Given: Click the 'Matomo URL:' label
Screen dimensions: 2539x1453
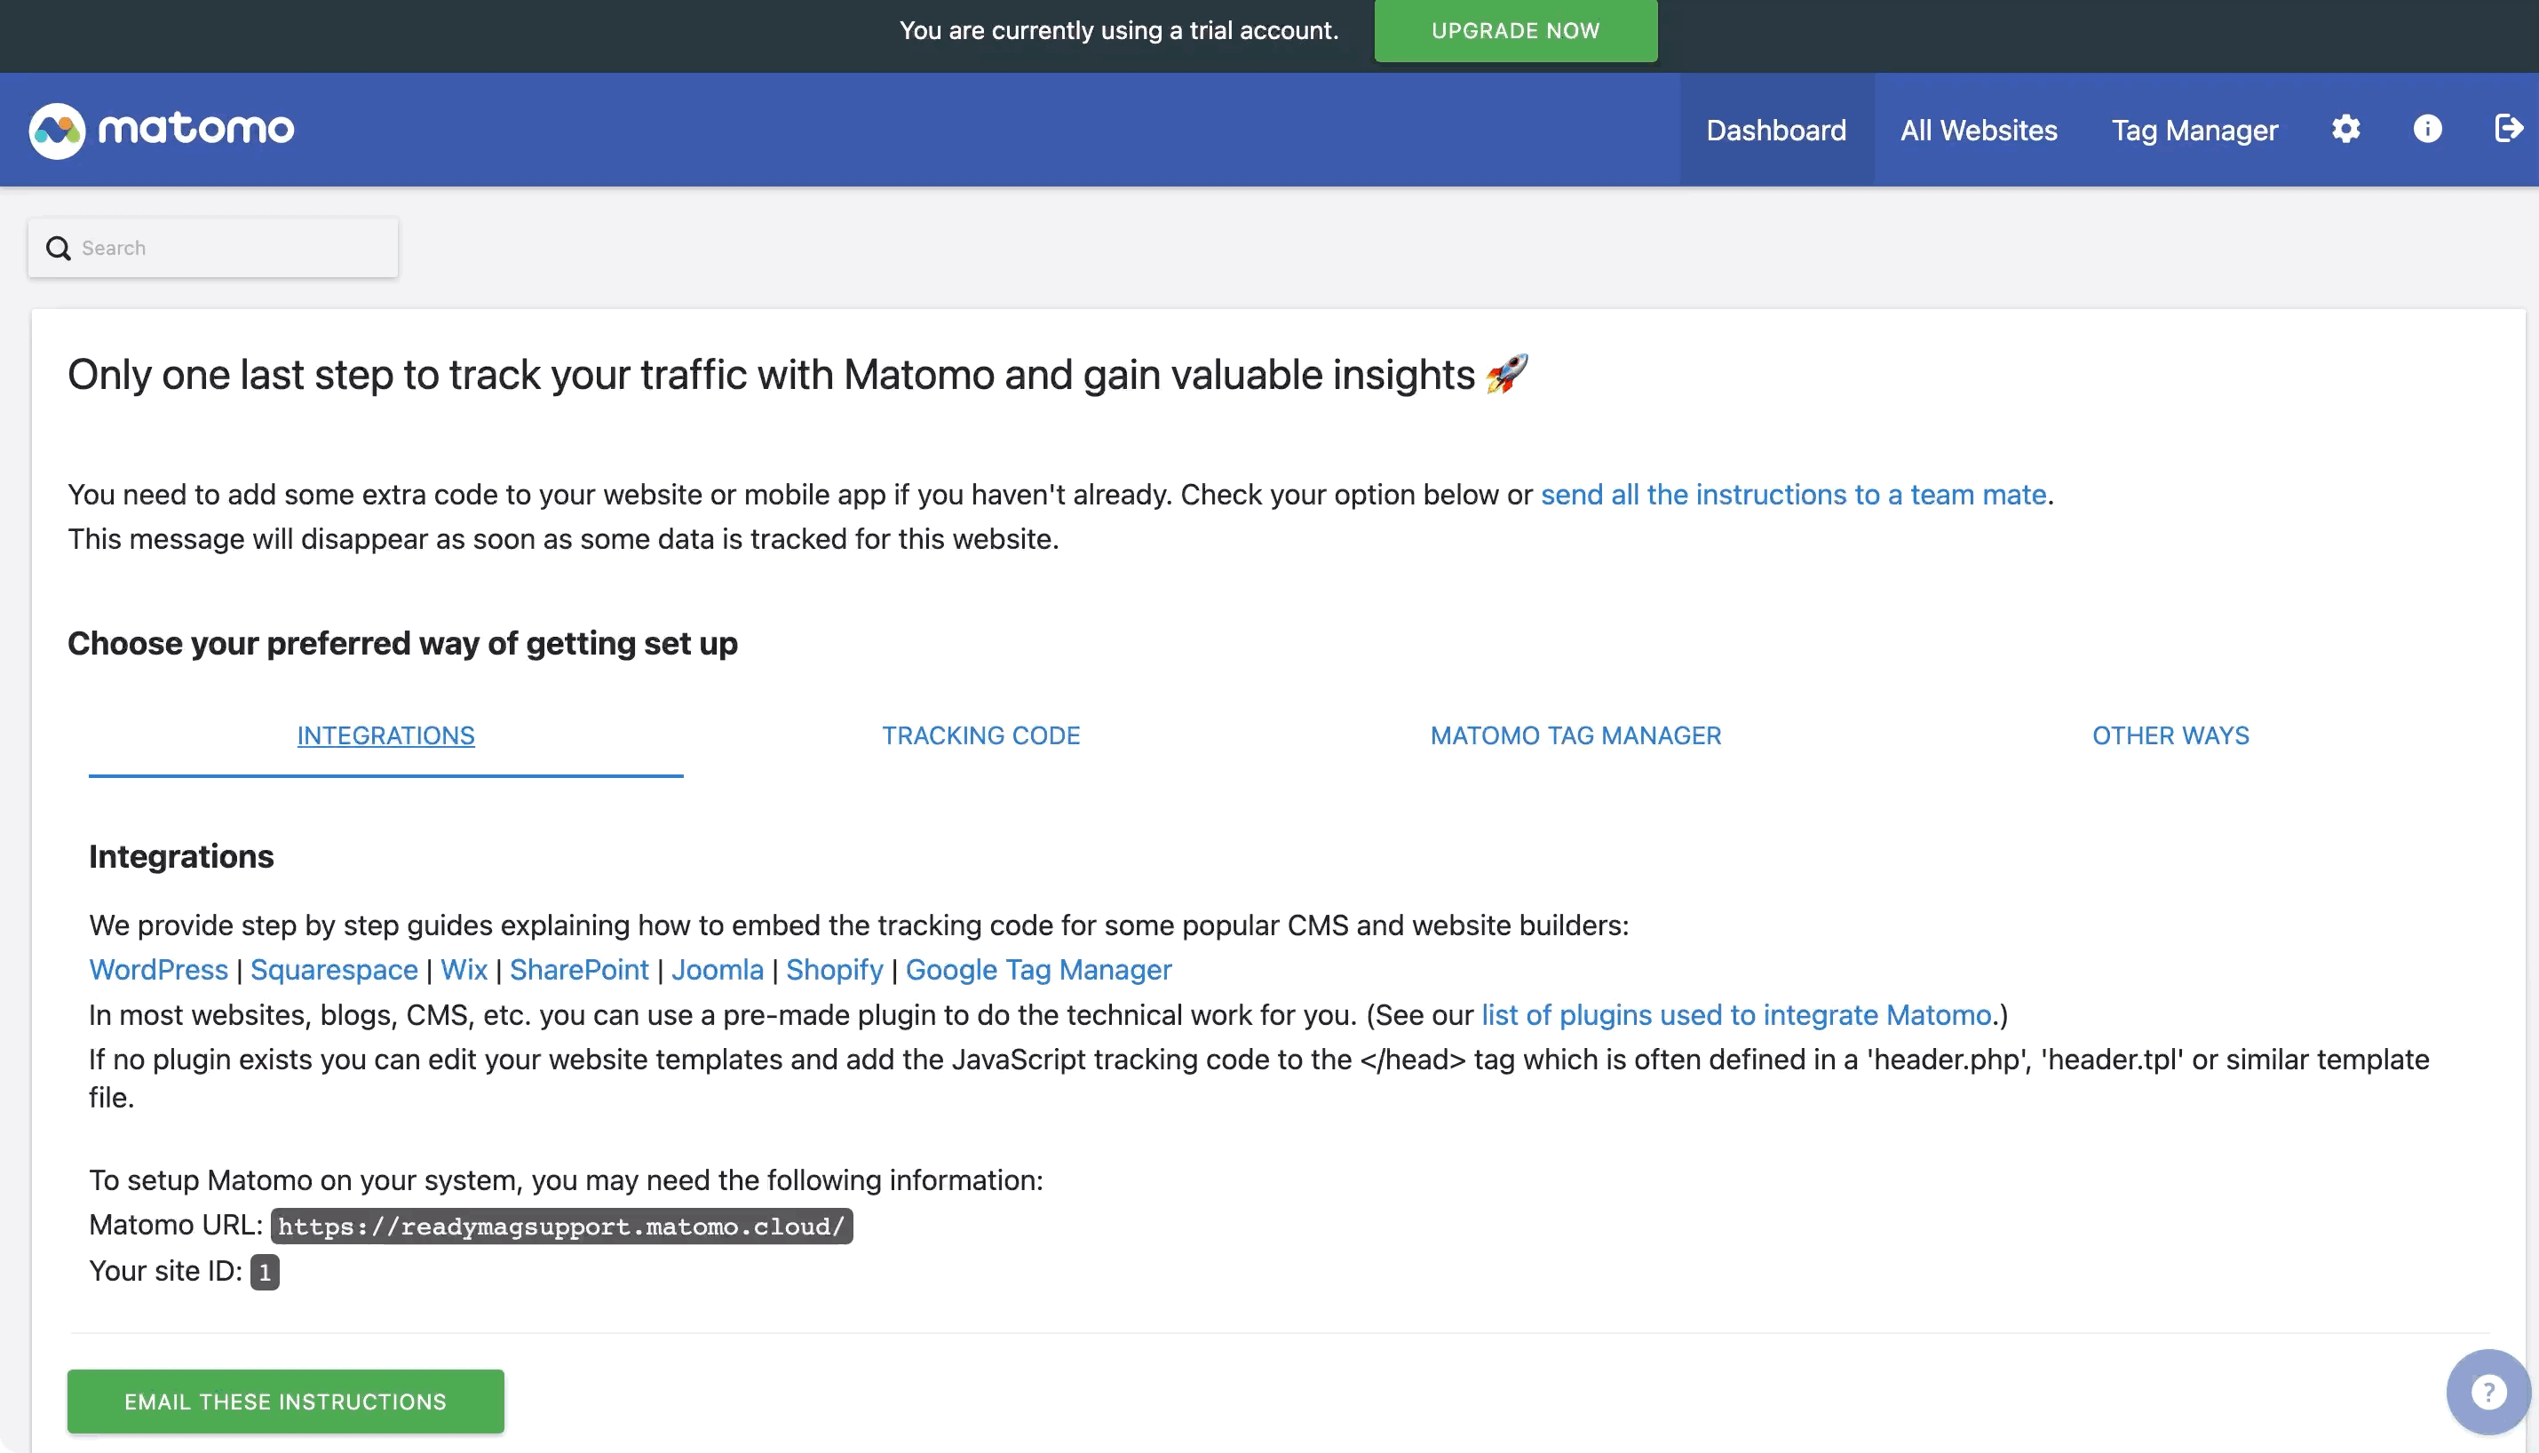Looking at the screenshot, I should click(176, 1226).
